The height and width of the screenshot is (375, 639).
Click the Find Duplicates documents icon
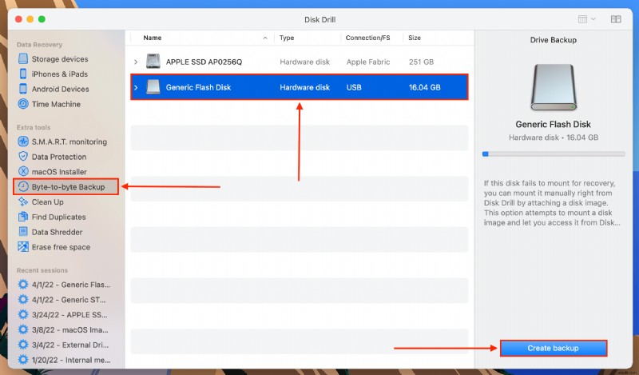coord(23,217)
